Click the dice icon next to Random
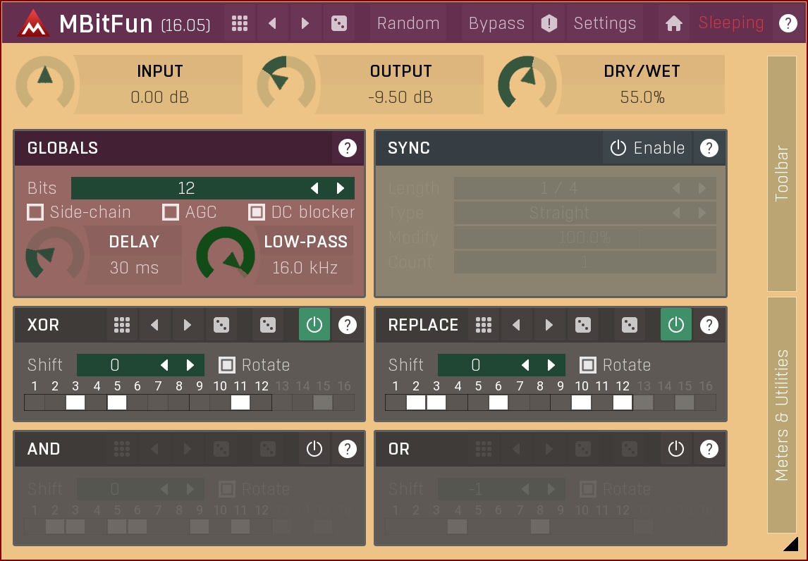The height and width of the screenshot is (561, 808). pos(339,23)
